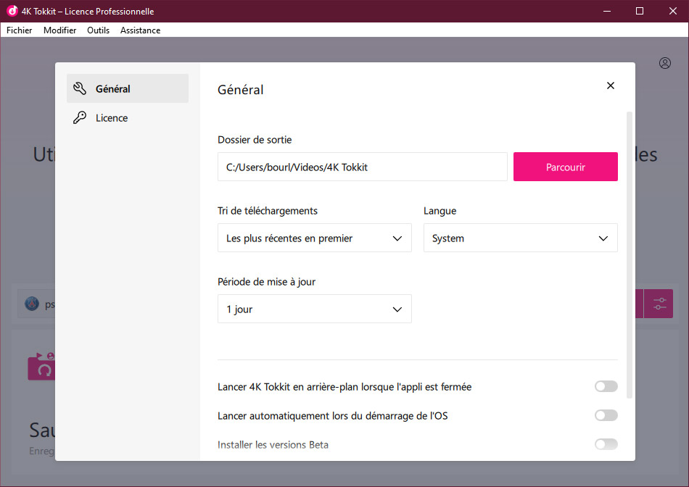Click the 4K Tokkit app logo icon
689x487 pixels.
pyautogui.click(x=12, y=11)
